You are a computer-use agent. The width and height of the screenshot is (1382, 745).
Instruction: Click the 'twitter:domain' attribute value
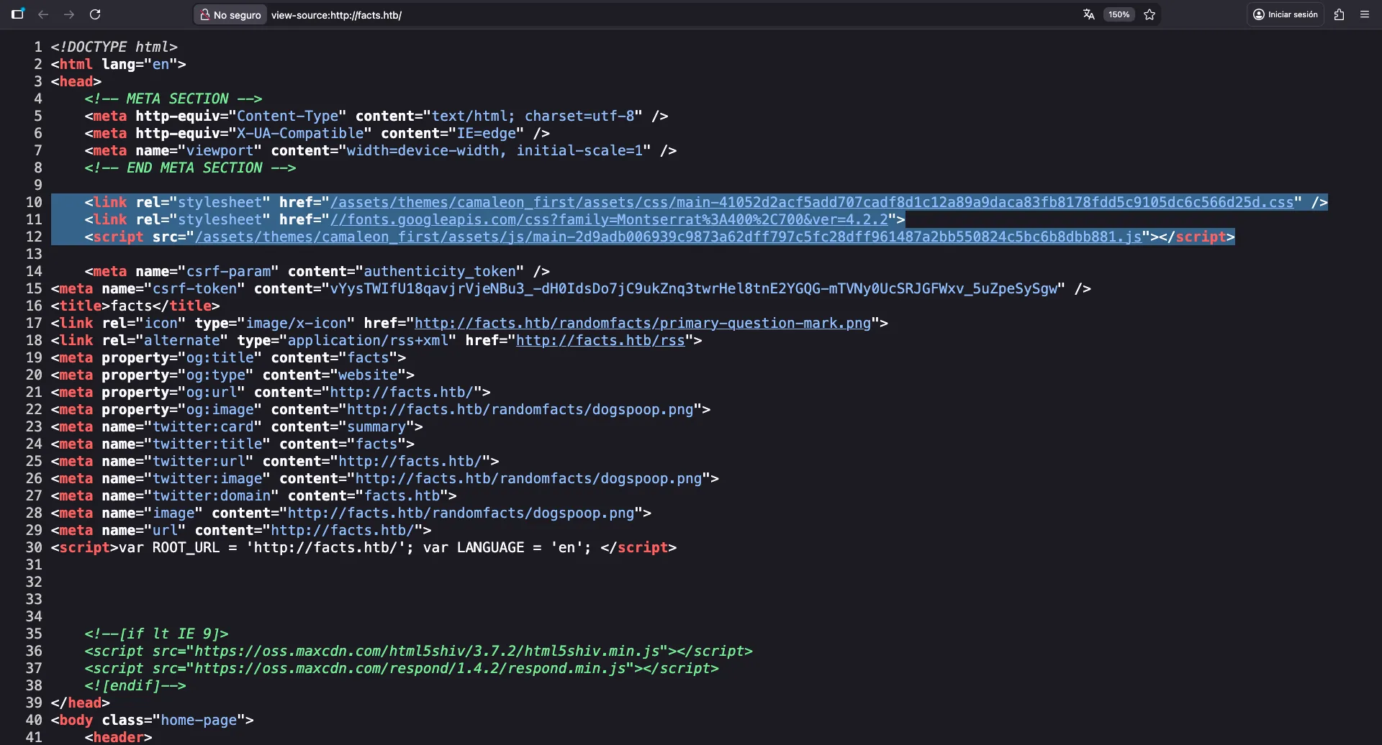pyautogui.click(x=212, y=495)
